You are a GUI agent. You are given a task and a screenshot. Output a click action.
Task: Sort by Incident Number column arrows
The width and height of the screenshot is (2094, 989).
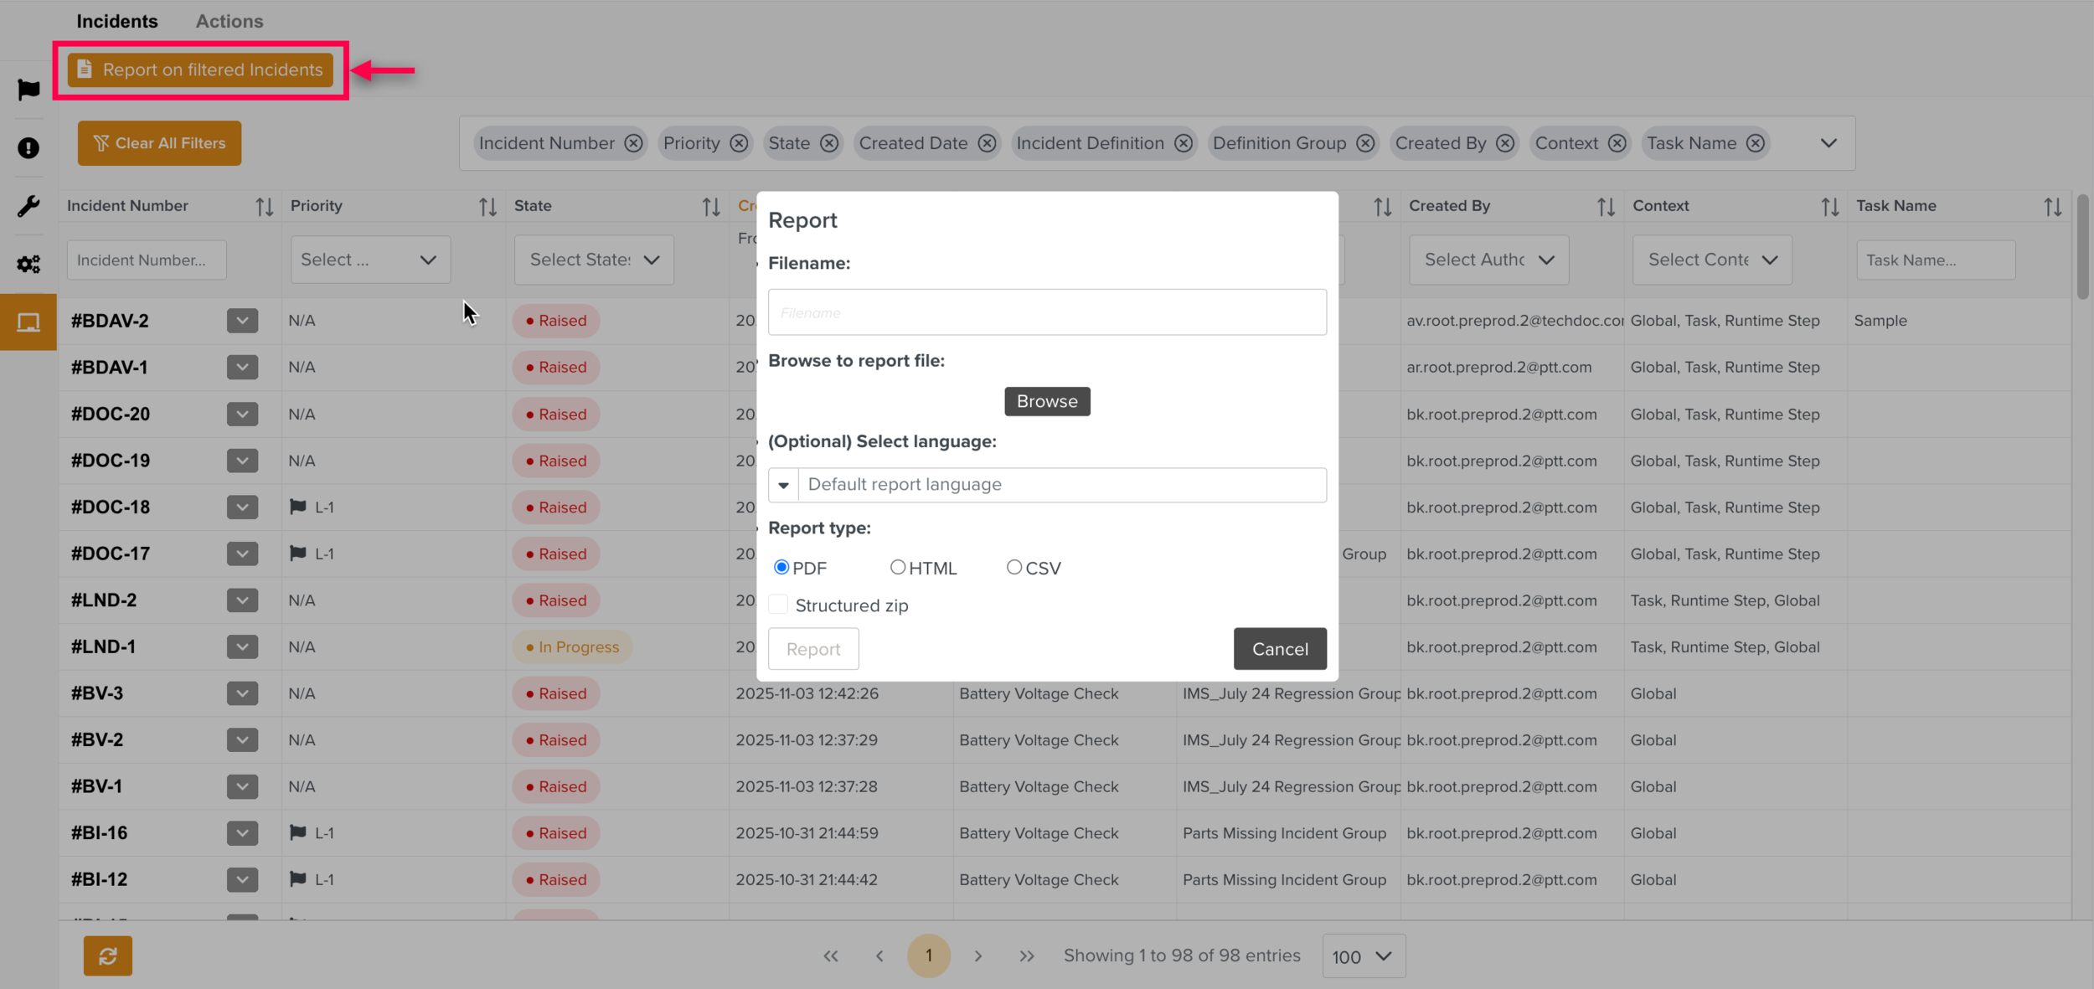click(x=265, y=207)
